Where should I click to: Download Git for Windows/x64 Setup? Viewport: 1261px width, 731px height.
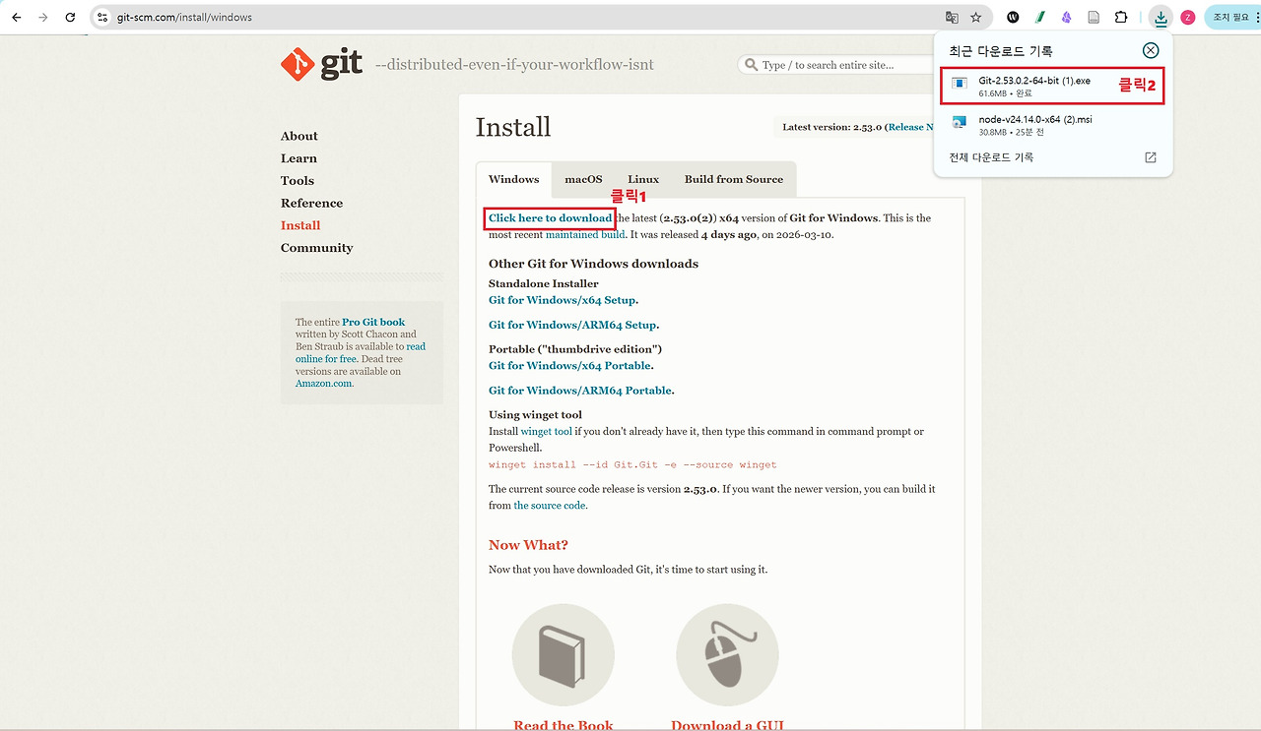[564, 300]
